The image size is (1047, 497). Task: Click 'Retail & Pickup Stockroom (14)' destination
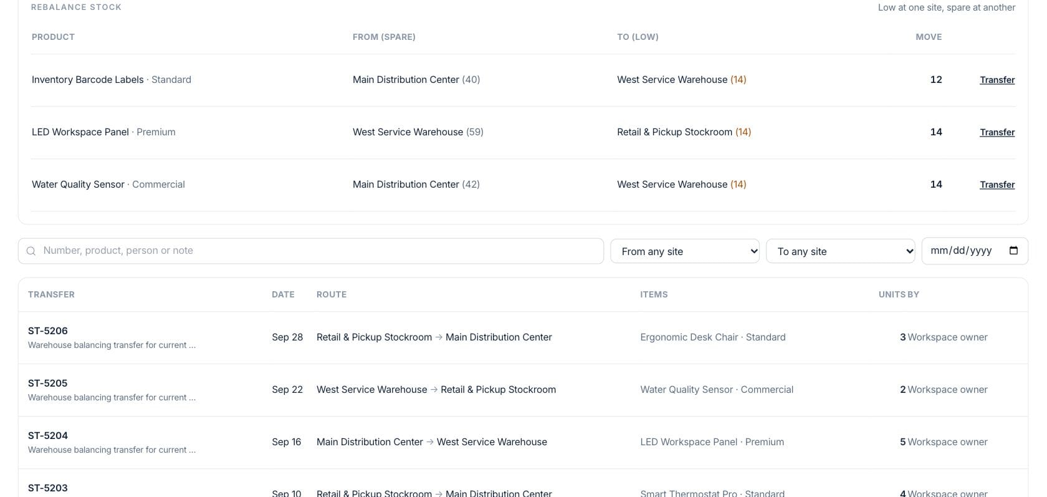pyautogui.click(x=684, y=132)
